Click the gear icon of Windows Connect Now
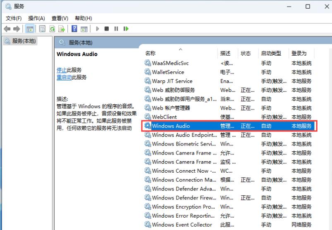The width and height of the screenshot is (332, 230). [x=148, y=171]
